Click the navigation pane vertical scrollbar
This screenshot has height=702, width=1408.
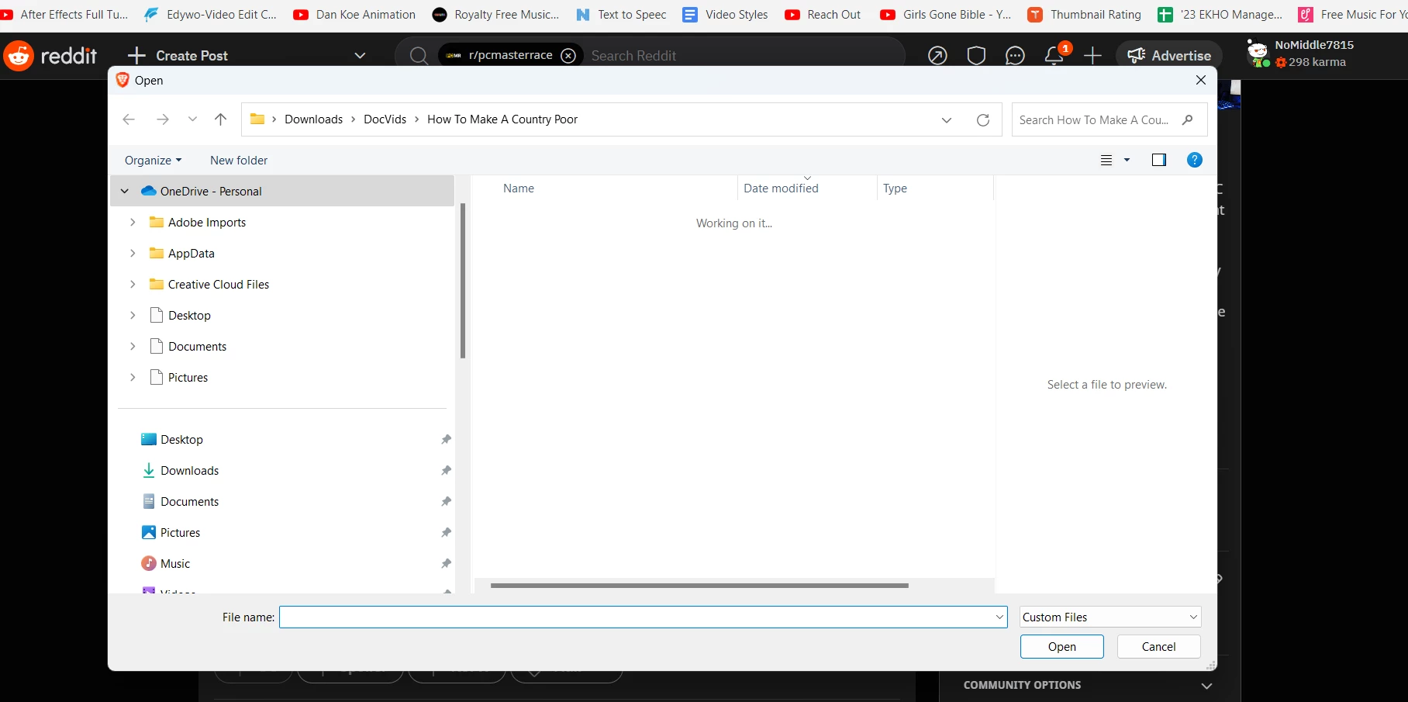point(463,281)
